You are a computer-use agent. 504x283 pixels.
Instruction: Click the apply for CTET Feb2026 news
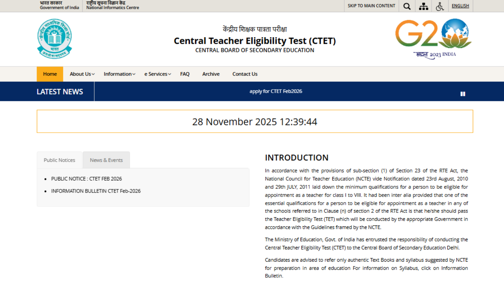point(276,91)
